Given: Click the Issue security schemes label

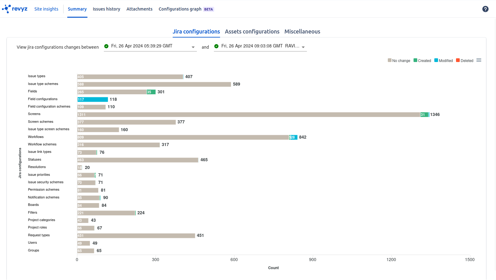Looking at the screenshot, I should coord(46,182).
